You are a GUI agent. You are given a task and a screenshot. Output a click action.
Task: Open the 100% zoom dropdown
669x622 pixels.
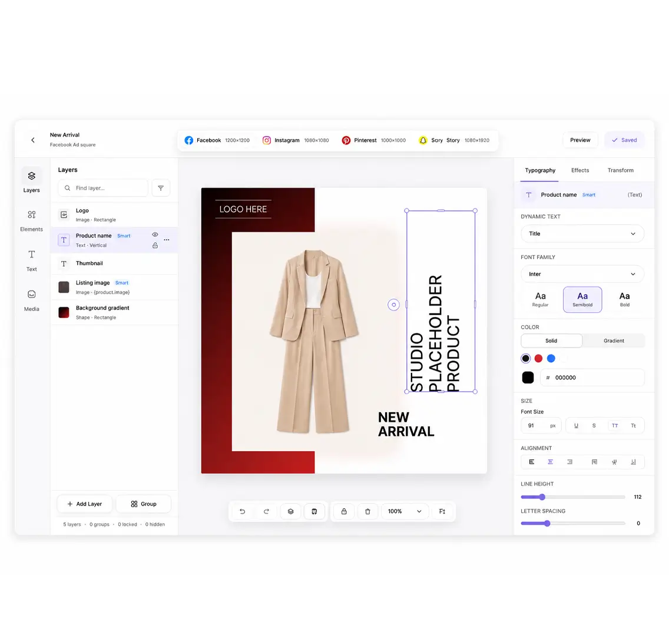[405, 511]
